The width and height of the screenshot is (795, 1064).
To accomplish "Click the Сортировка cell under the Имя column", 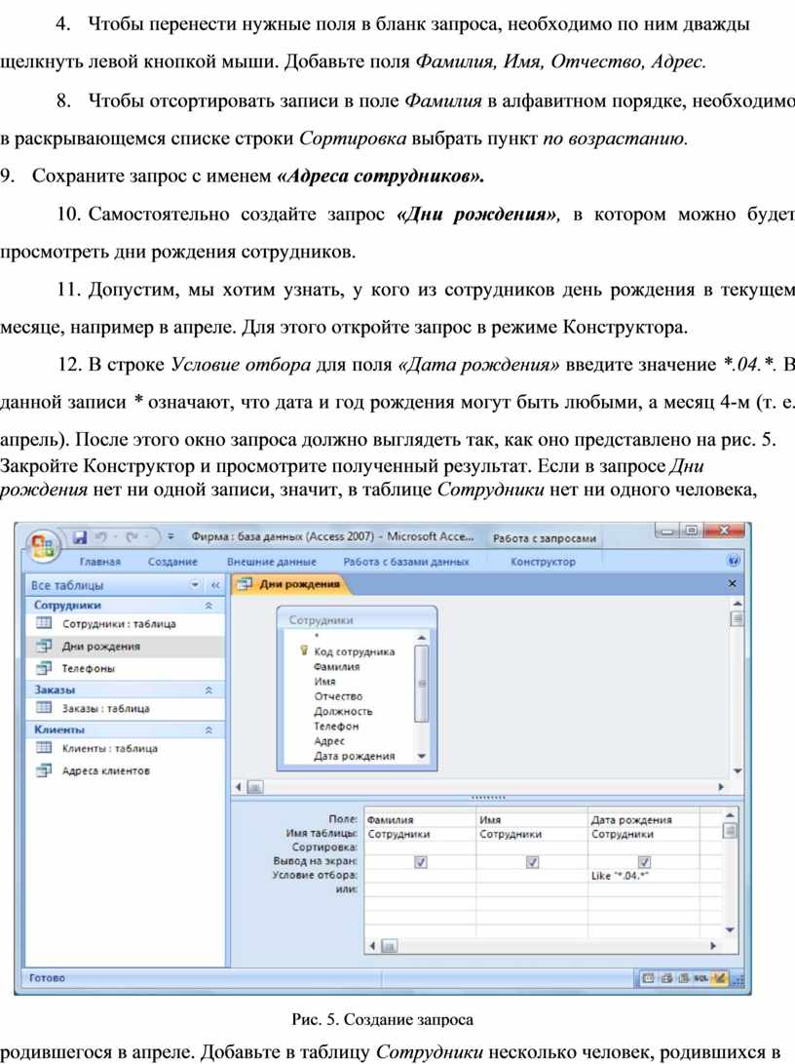I will [x=532, y=847].
